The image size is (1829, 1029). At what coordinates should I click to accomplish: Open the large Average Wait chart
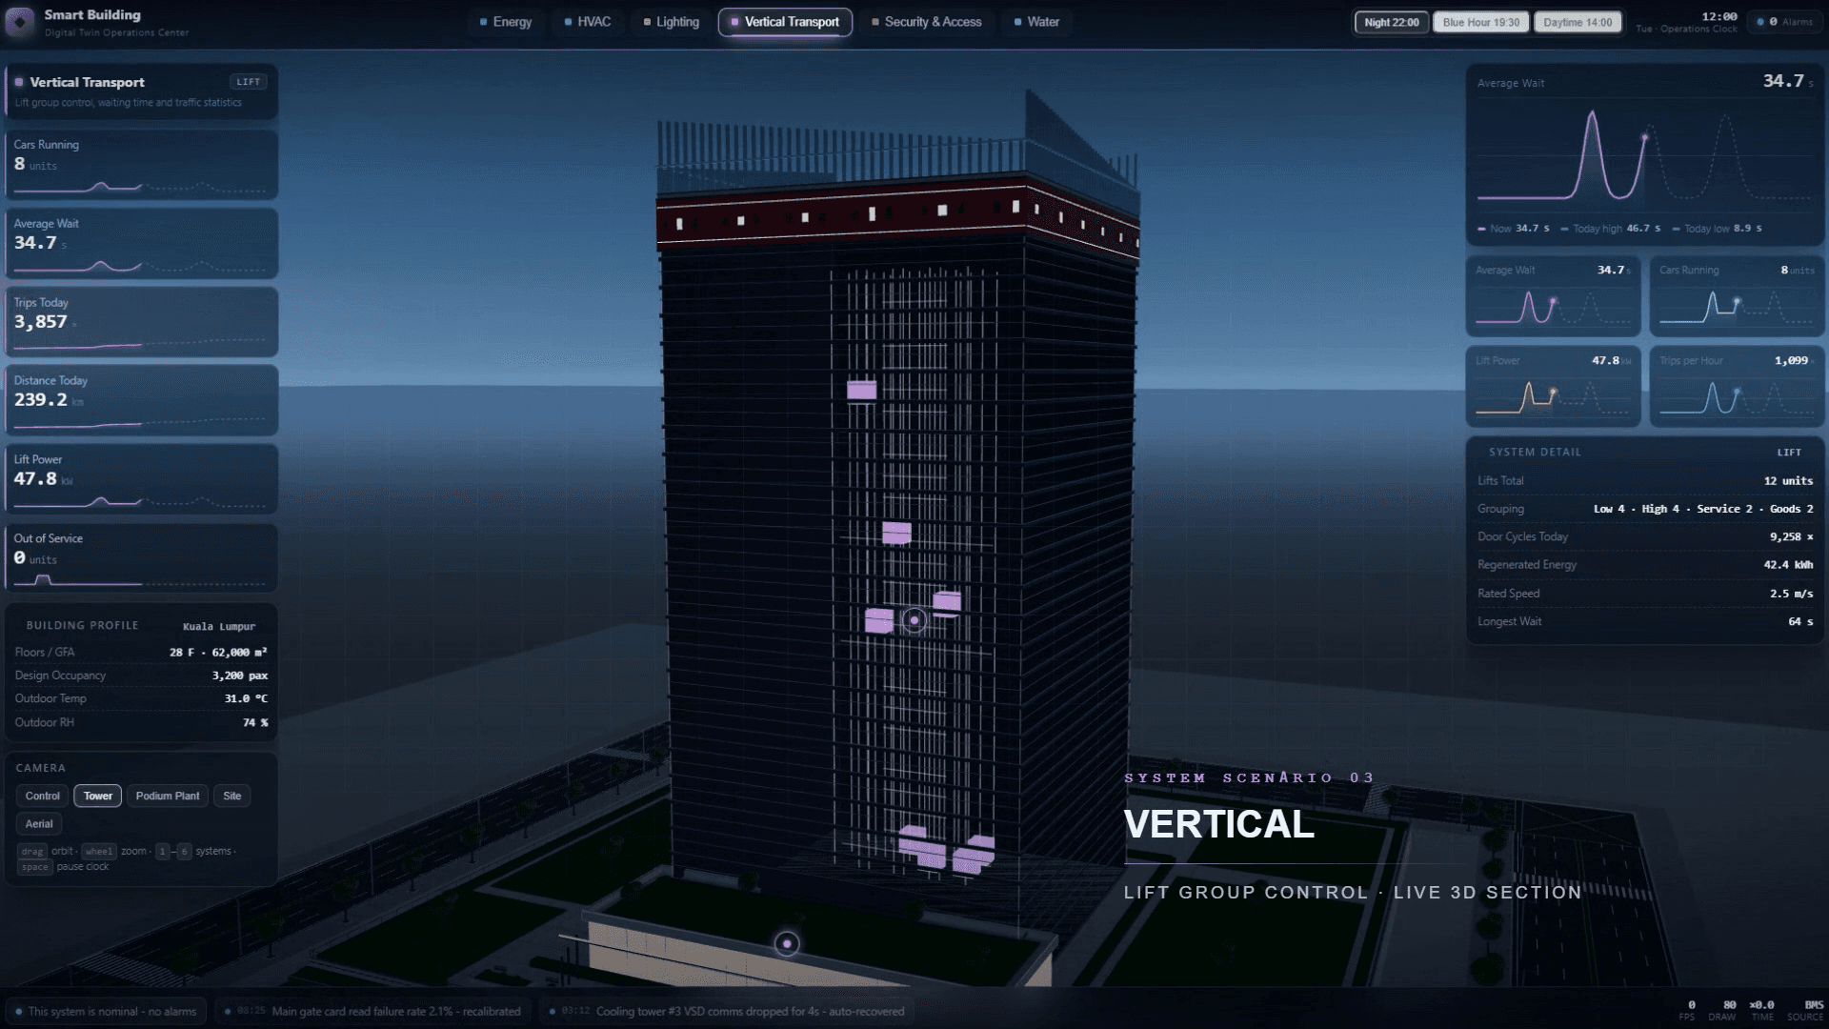[x=1645, y=155]
